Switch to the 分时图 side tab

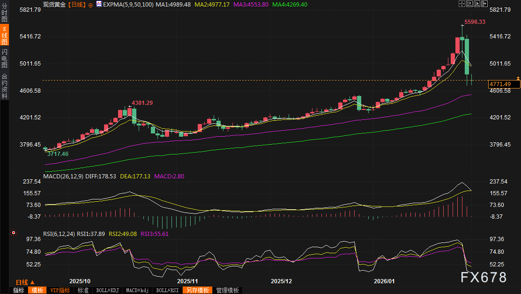point(4,13)
